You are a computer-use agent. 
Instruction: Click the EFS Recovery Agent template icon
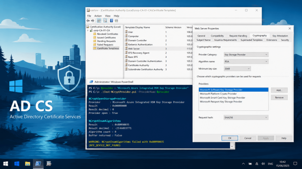pos(126,53)
